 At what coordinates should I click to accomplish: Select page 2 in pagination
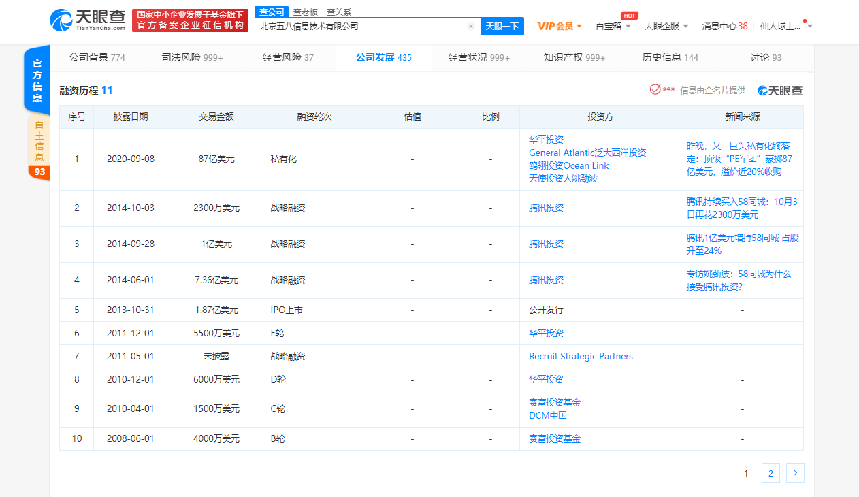pos(771,472)
